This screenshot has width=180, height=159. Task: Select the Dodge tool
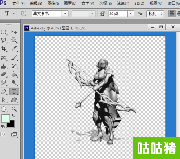click(x=14, y=83)
